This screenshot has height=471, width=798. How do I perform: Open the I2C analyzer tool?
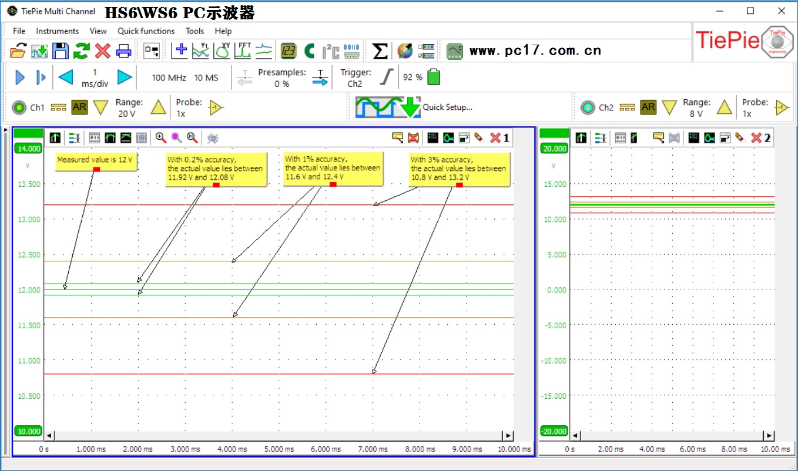[x=331, y=51]
